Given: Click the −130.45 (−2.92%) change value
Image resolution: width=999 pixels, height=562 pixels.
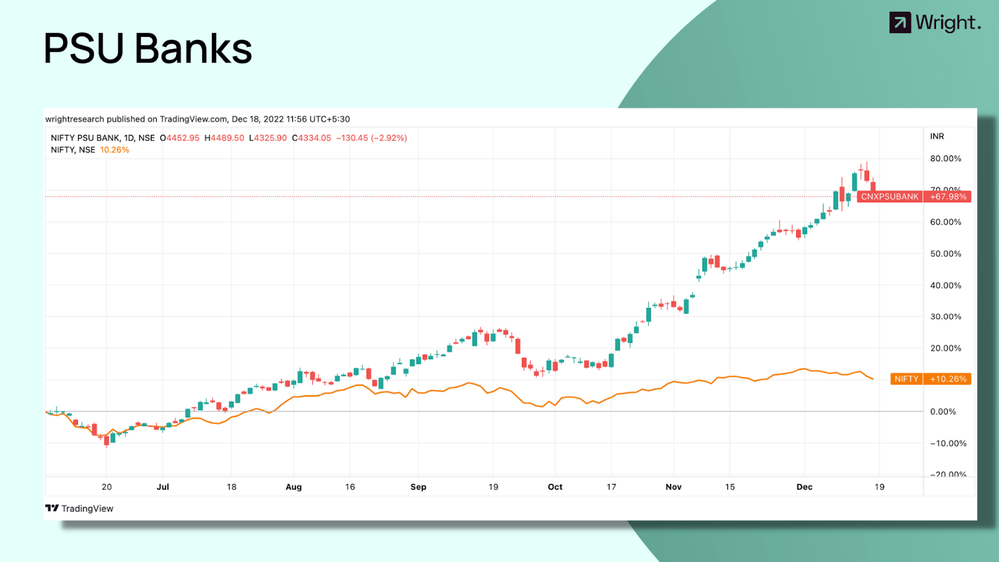Looking at the screenshot, I should click(372, 138).
